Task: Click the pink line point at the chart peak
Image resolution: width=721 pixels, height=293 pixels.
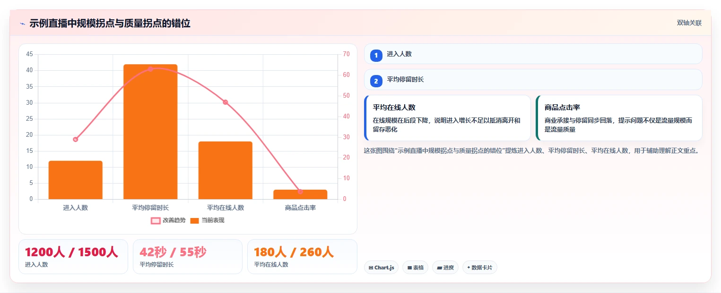Action: (x=150, y=69)
